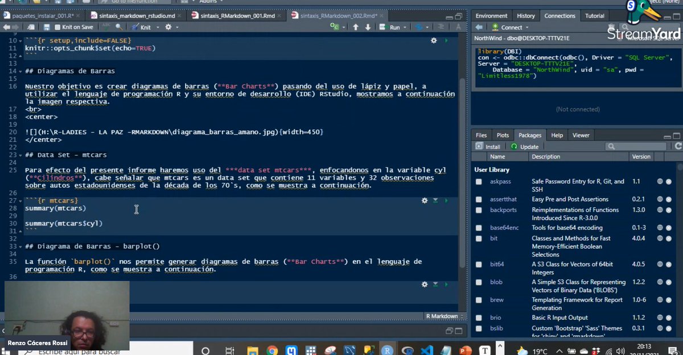The width and height of the screenshot is (683, 355).
Task: Open mtcars chunk options gear icon
Action: 425,201
